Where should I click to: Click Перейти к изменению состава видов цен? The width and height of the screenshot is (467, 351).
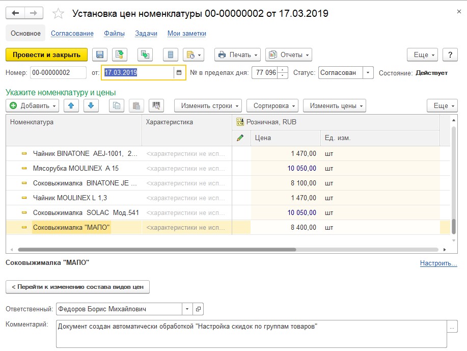tap(77, 287)
